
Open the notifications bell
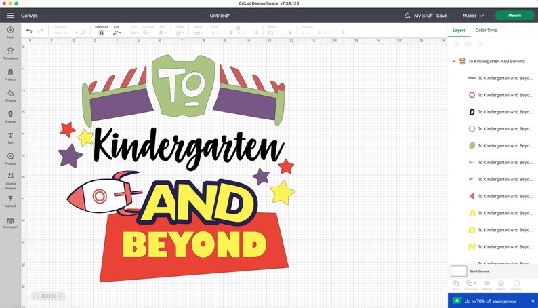point(407,16)
